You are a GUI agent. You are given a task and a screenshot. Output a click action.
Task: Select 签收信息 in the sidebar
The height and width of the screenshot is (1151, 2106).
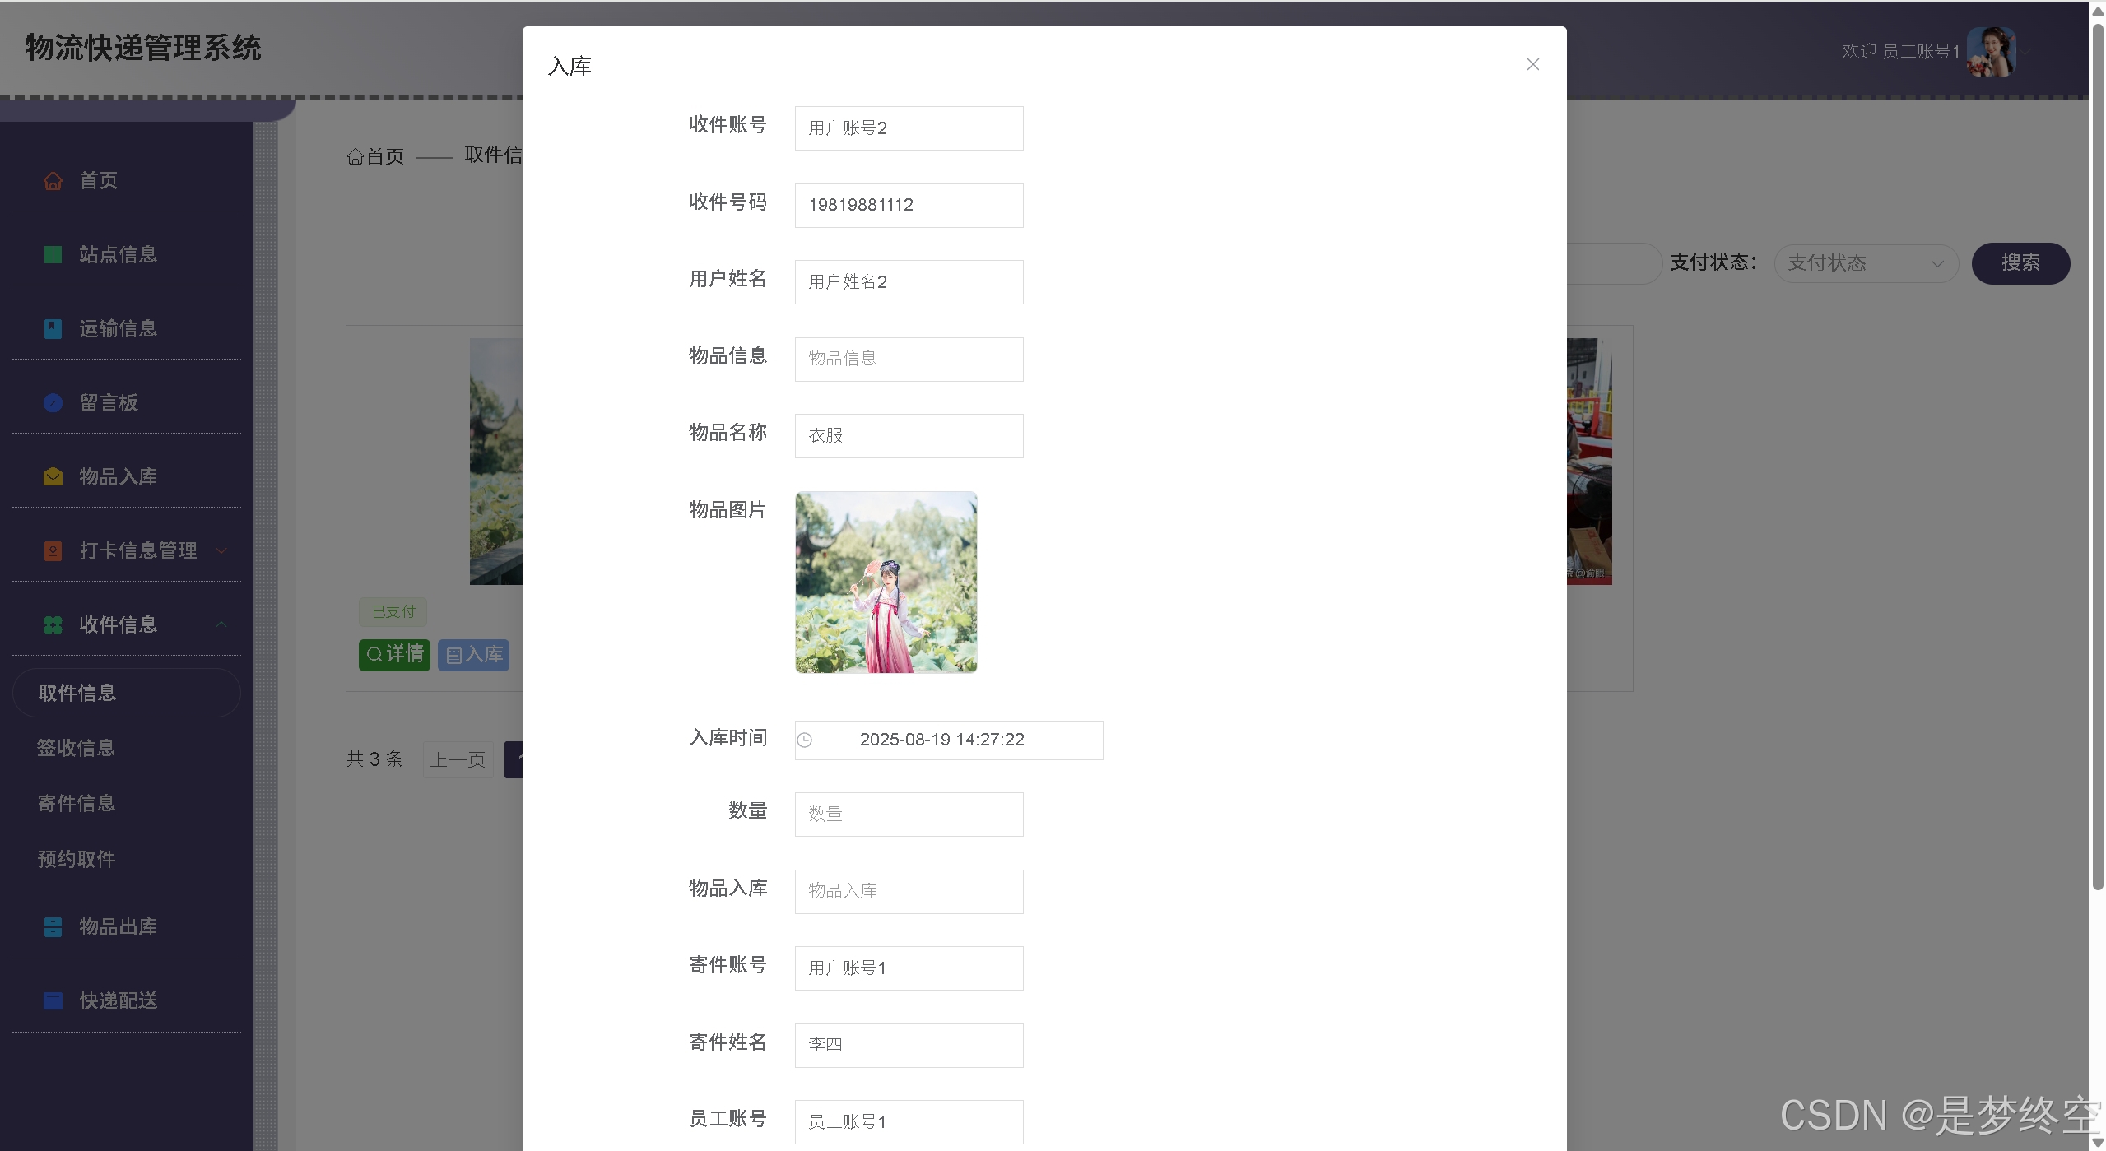pyautogui.click(x=76, y=748)
